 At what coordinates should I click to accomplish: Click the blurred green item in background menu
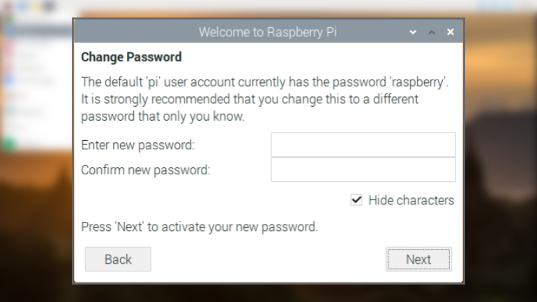point(9,142)
